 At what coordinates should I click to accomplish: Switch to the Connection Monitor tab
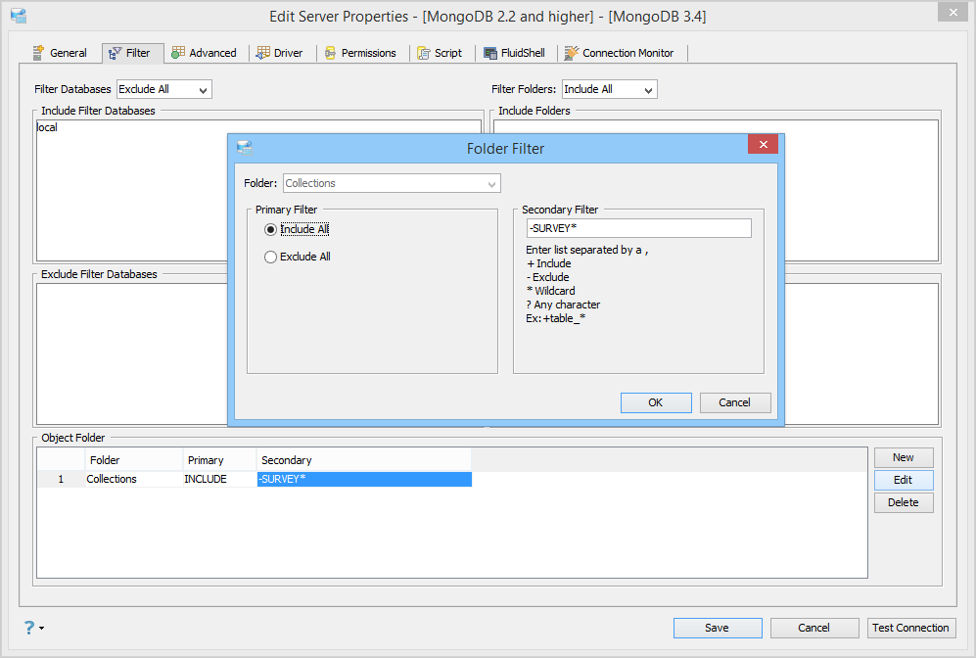click(x=620, y=53)
